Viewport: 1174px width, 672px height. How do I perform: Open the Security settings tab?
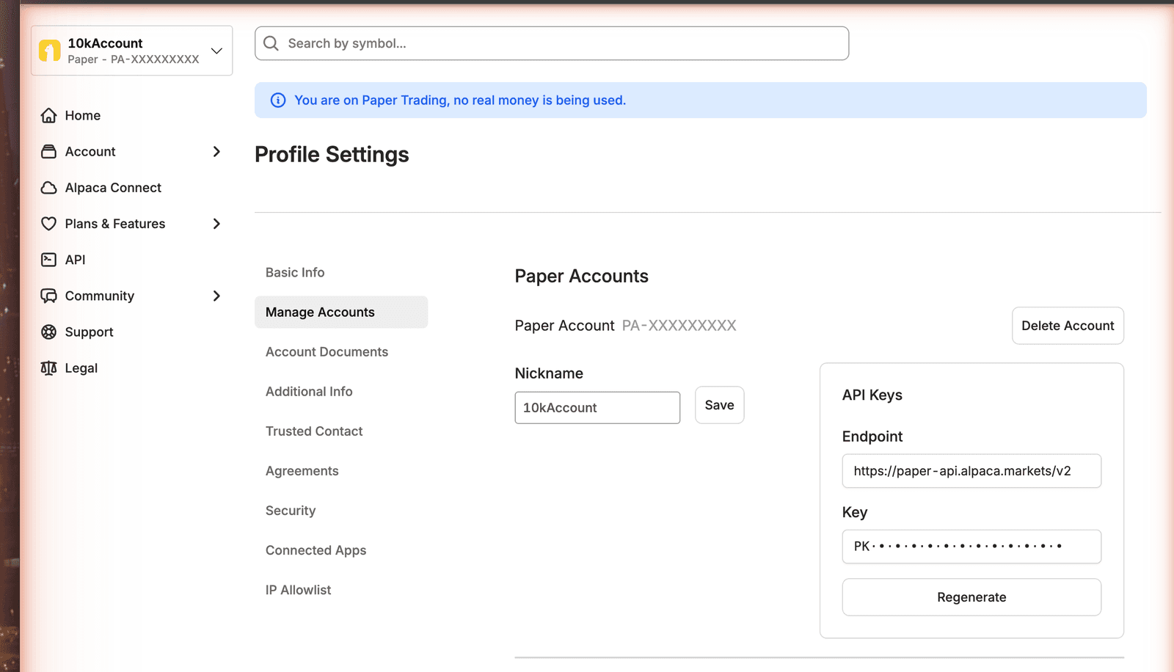pyautogui.click(x=291, y=510)
